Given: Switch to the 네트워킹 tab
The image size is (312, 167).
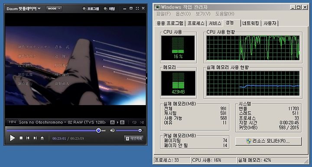Looking at the screenshot, I should coord(251,23).
